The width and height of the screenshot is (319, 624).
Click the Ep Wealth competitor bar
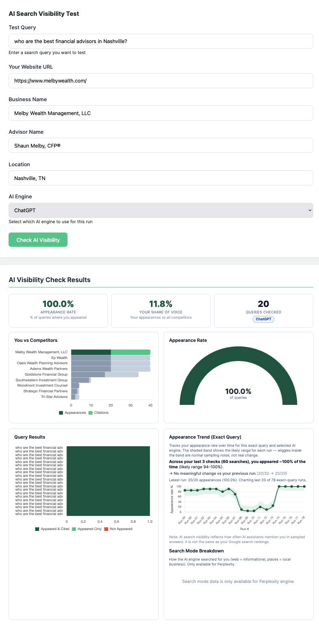[111, 358]
